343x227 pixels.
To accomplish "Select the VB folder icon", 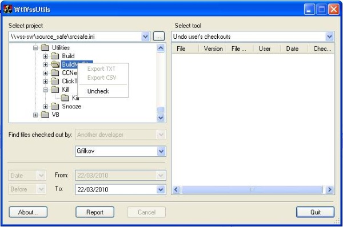I will coord(45,115).
